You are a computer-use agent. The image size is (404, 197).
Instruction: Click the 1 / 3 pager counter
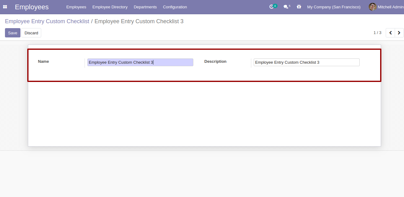pyautogui.click(x=377, y=33)
